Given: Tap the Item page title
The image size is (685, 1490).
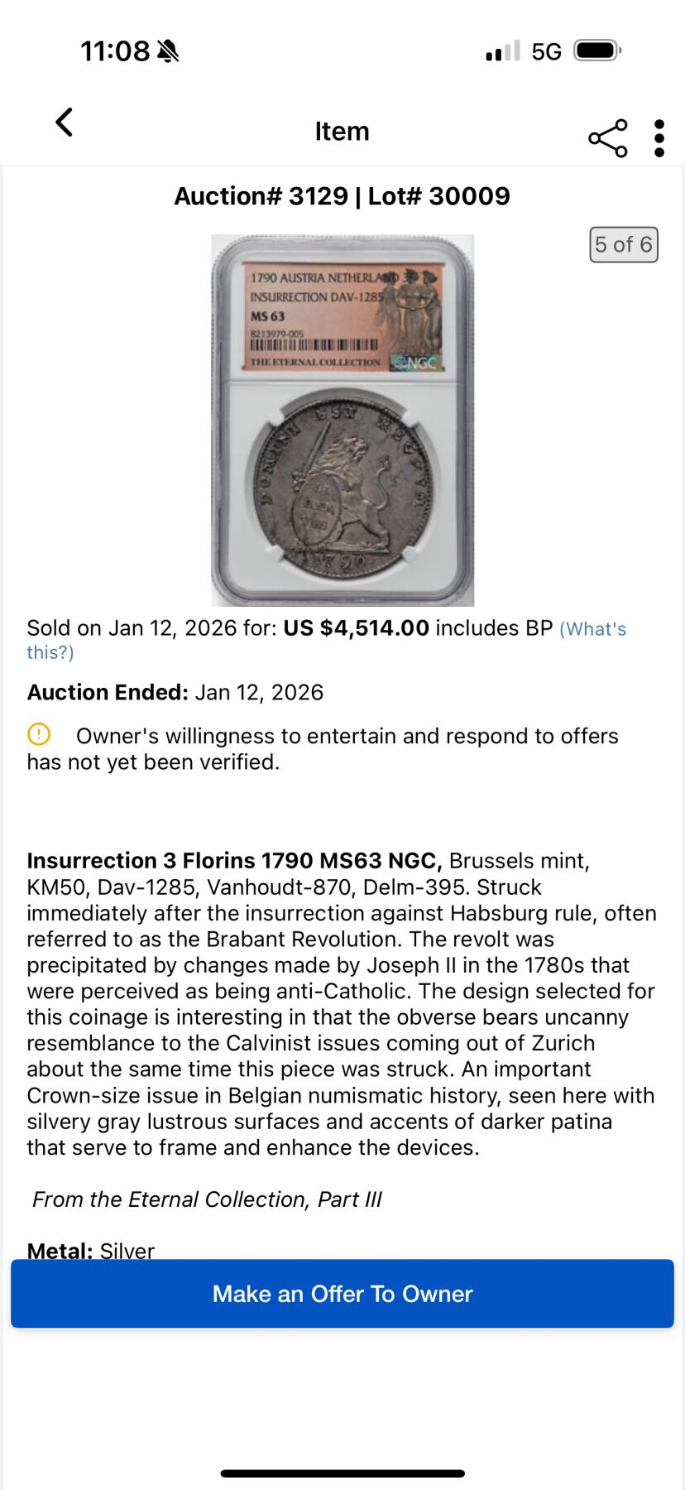Looking at the screenshot, I should click(x=342, y=132).
